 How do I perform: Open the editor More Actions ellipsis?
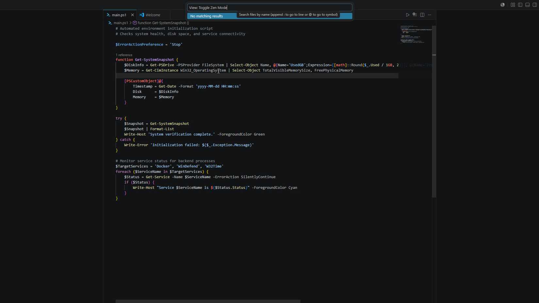pos(430,15)
